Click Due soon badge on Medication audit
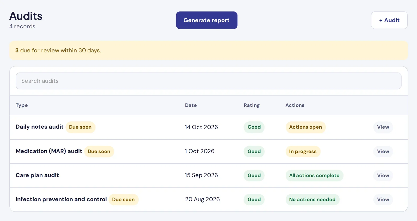 (99, 151)
